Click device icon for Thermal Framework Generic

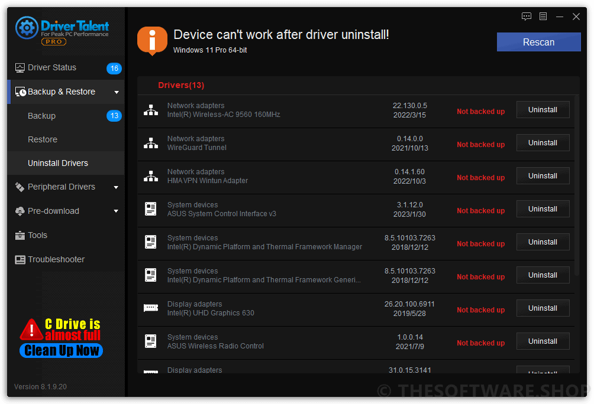point(151,275)
